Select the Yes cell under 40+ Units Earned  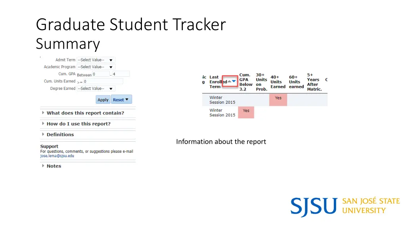278,100
